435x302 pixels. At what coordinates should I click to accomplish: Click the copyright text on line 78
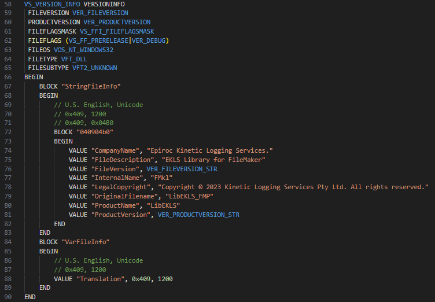pyautogui.click(x=292, y=189)
